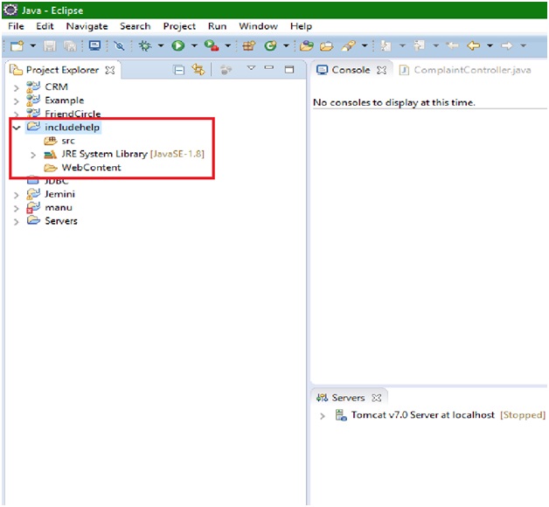Click the New file toolbar icon
This screenshot has height=507, width=549.
pyautogui.click(x=16, y=45)
